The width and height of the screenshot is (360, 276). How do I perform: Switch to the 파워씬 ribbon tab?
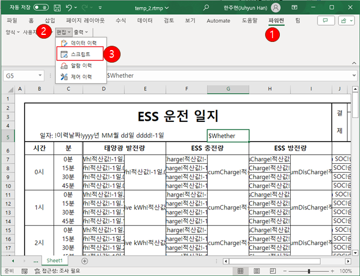pos(277,21)
